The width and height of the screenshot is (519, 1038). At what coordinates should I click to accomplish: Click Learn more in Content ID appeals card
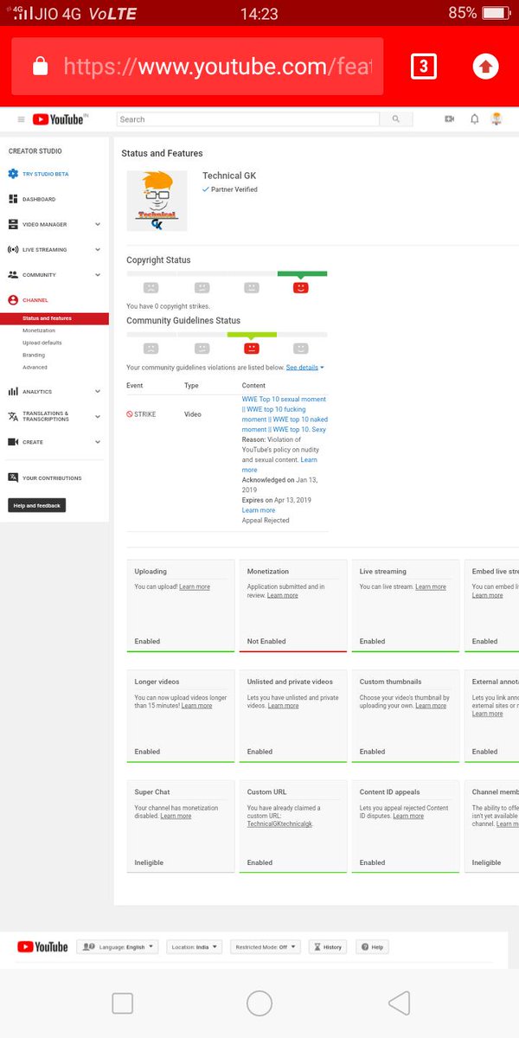[408, 816]
